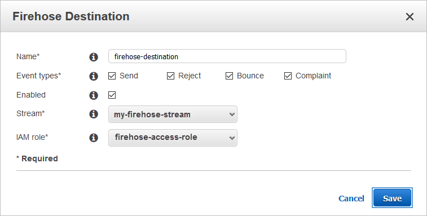Click the Cancel link

click(351, 199)
